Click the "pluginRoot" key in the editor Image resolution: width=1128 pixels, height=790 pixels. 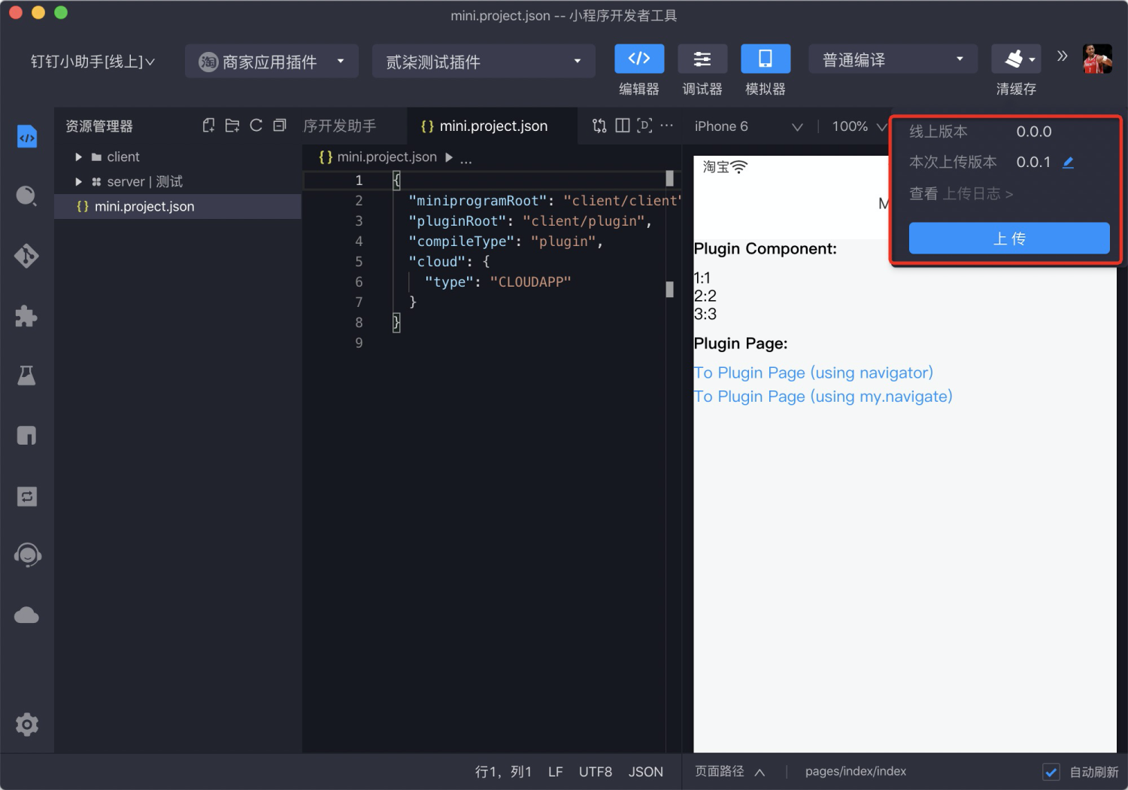pyautogui.click(x=457, y=220)
